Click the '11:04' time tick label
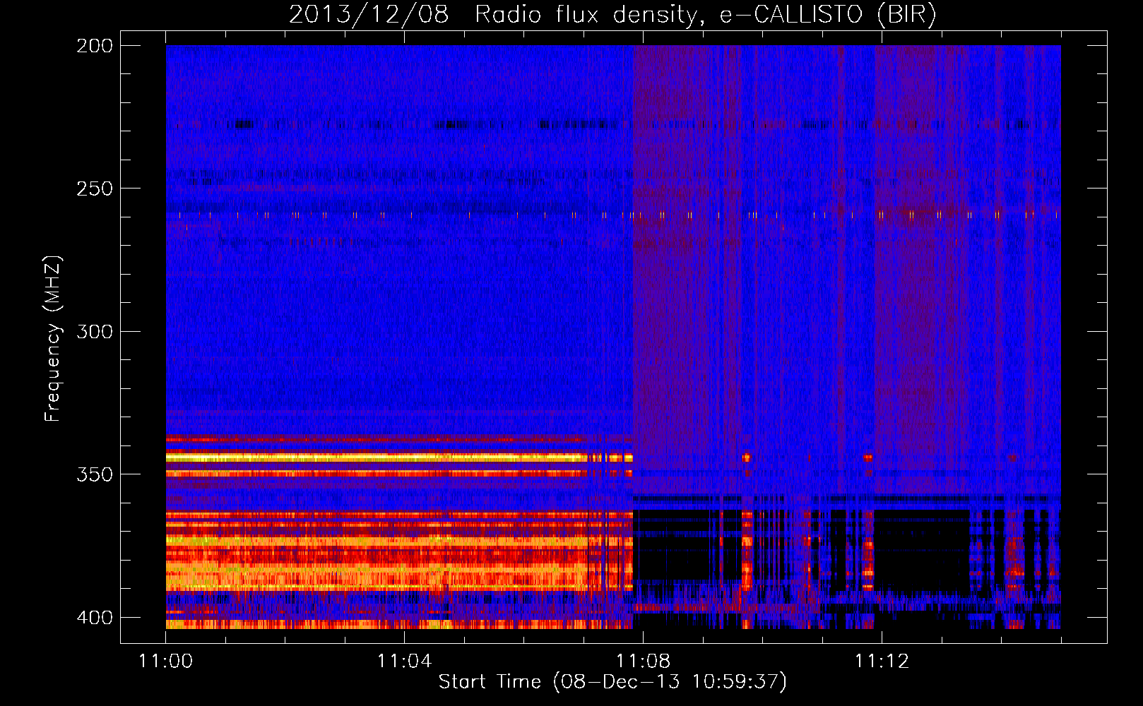Screen dimensions: 1143x706 click(405, 662)
